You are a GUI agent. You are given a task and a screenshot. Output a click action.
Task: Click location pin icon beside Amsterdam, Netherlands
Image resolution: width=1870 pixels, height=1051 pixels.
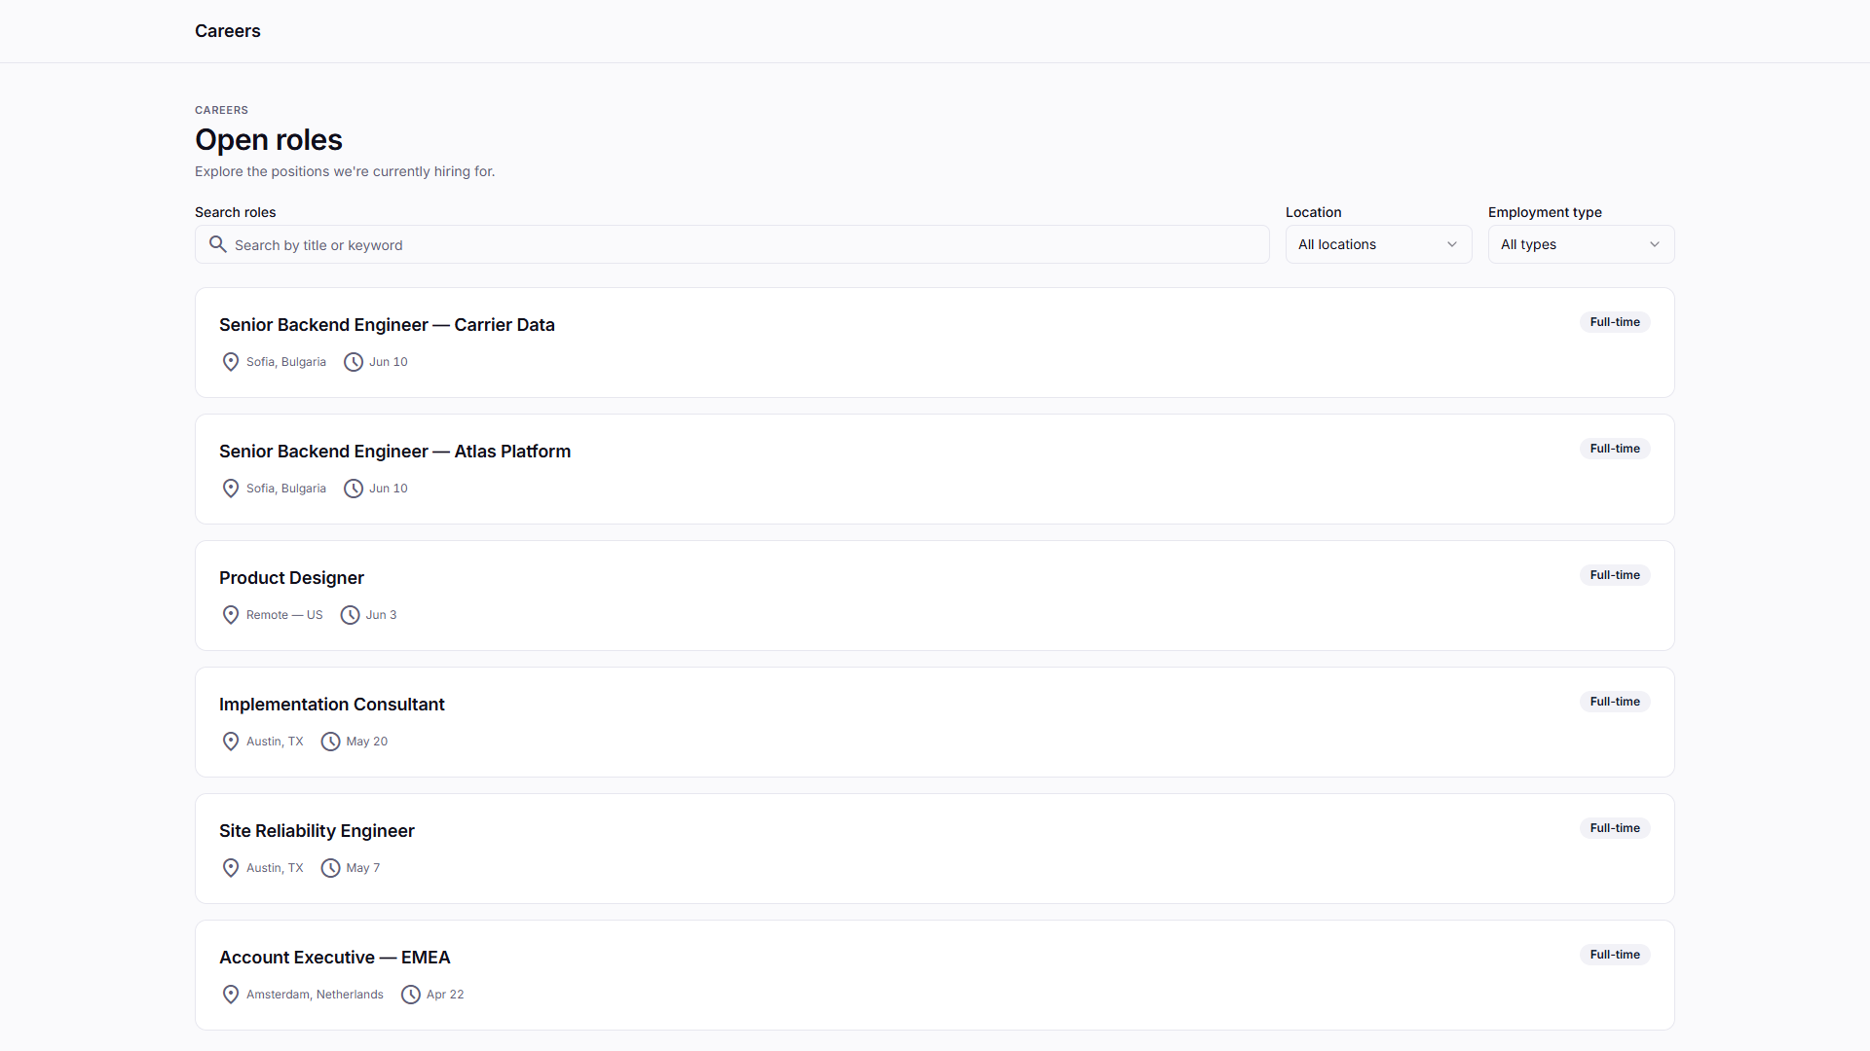coord(231,995)
